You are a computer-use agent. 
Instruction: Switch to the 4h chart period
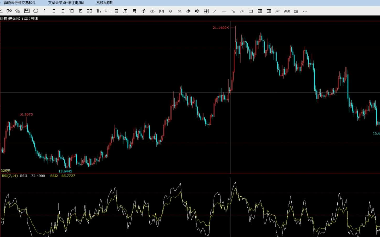pyautogui.click(x=107, y=11)
